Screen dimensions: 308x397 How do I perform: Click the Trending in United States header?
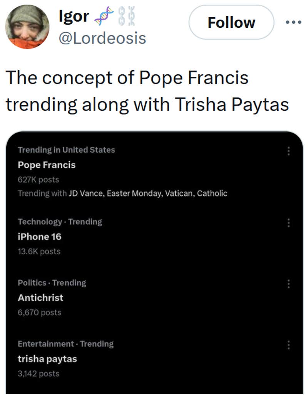[x=65, y=150]
